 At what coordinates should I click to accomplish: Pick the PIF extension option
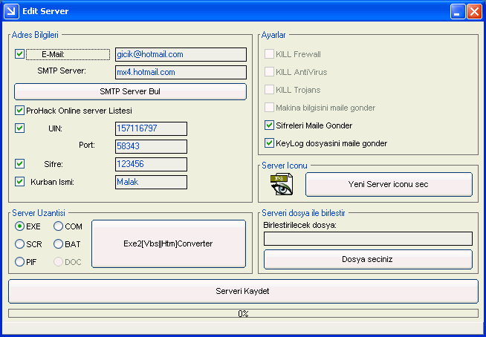(x=20, y=261)
